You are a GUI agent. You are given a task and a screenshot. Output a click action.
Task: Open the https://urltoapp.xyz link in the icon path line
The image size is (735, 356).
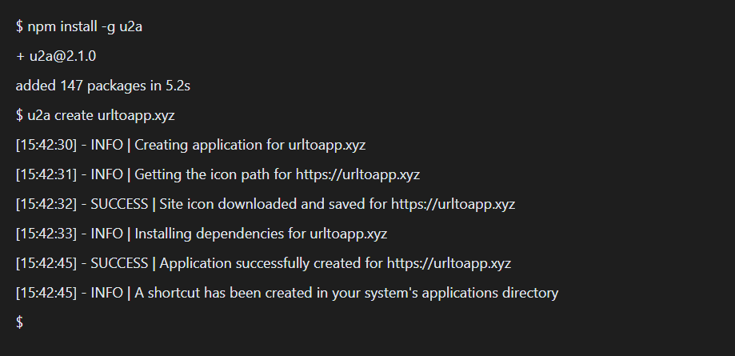point(358,174)
